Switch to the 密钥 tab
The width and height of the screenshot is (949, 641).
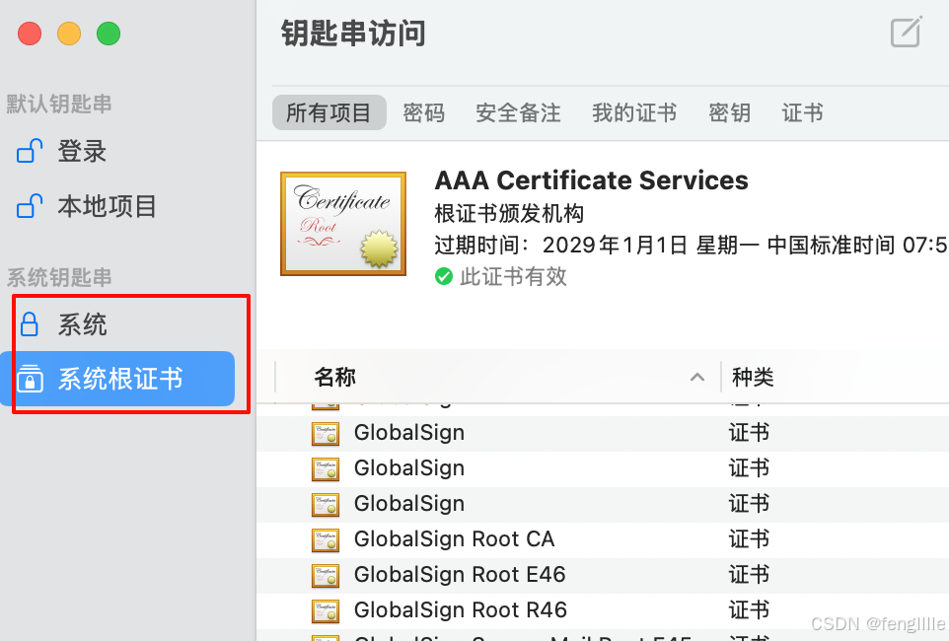click(x=729, y=112)
